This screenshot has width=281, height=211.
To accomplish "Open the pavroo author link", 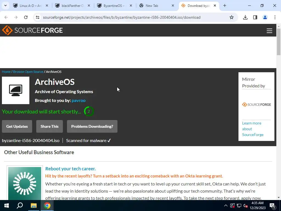I will (78, 101).
